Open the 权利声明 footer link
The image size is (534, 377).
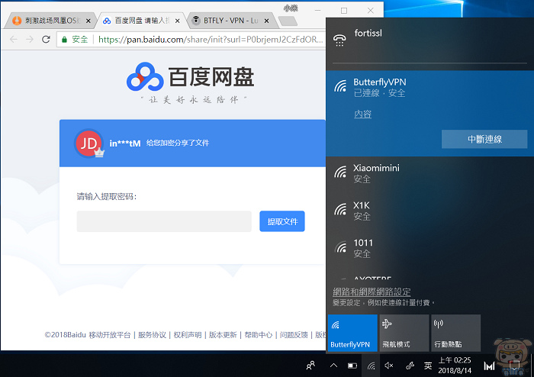coord(188,335)
